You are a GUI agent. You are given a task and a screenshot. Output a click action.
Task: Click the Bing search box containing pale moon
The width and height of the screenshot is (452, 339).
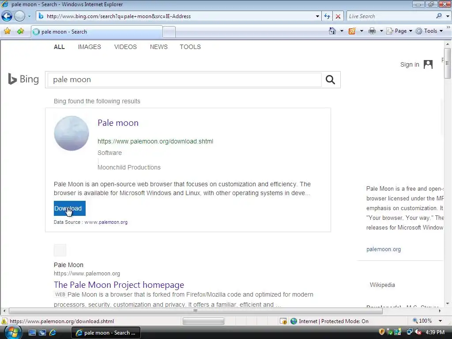click(x=185, y=79)
